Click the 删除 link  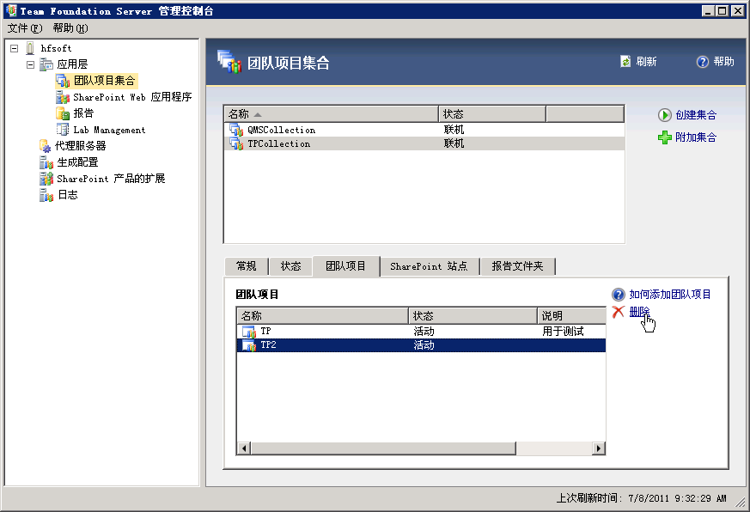tap(639, 312)
